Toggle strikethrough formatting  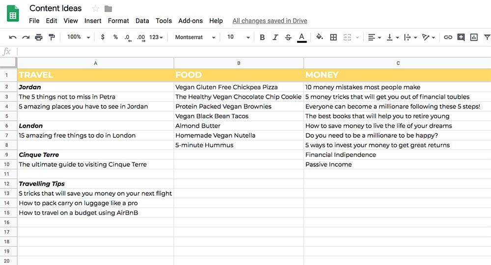(288, 37)
